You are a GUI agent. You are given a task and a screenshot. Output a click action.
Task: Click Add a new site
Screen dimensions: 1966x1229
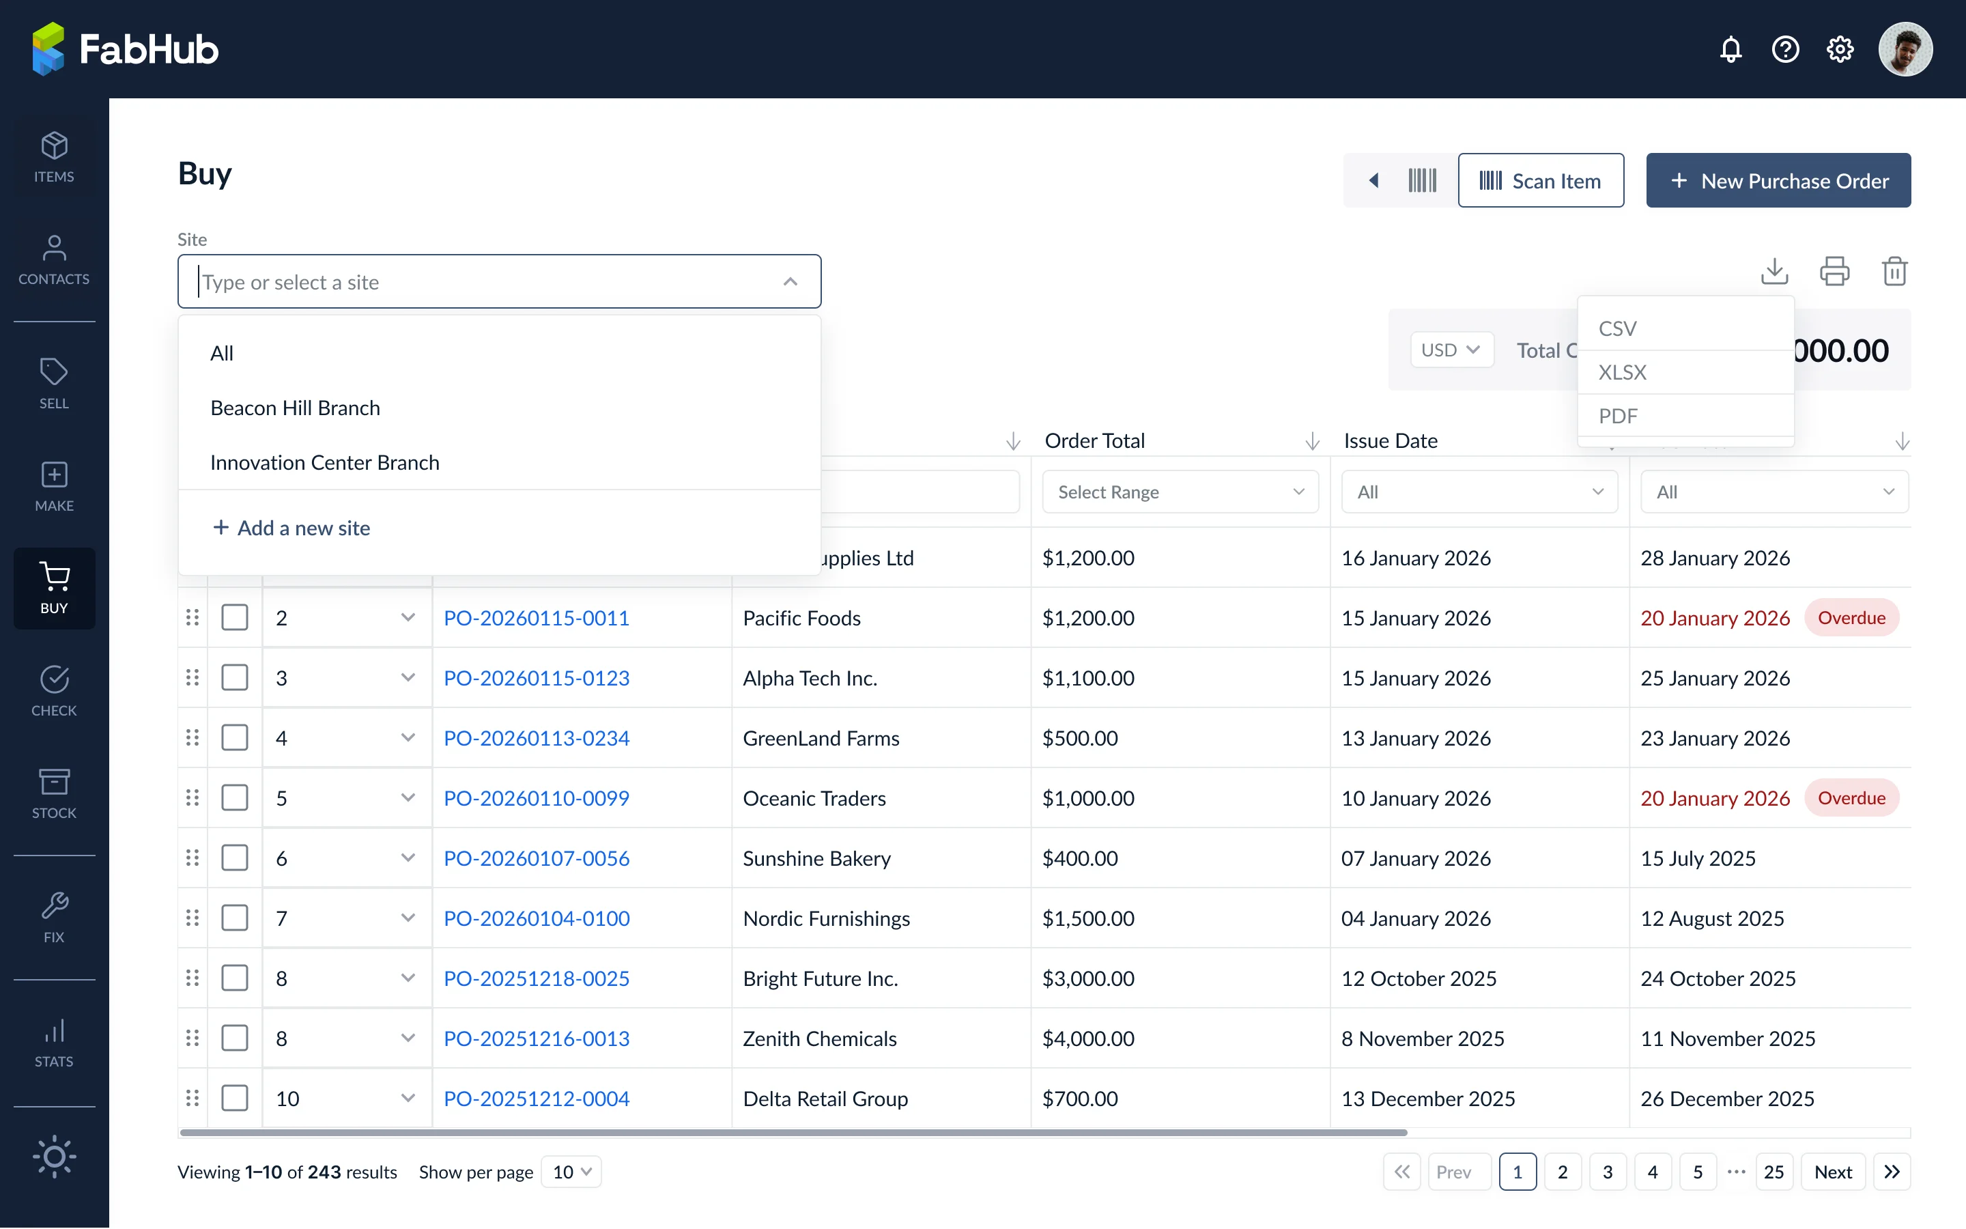(x=291, y=528)
